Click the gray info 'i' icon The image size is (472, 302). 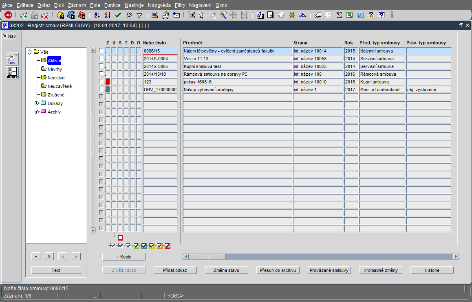click(392, 15)
